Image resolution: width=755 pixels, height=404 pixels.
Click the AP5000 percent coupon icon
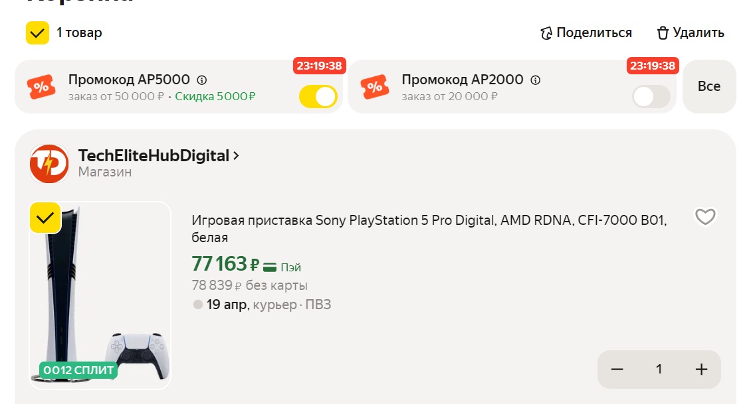click(41, 86)
